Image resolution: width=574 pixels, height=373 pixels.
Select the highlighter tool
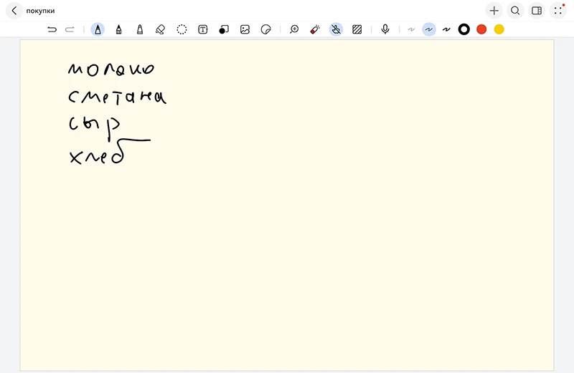[139, 29]
